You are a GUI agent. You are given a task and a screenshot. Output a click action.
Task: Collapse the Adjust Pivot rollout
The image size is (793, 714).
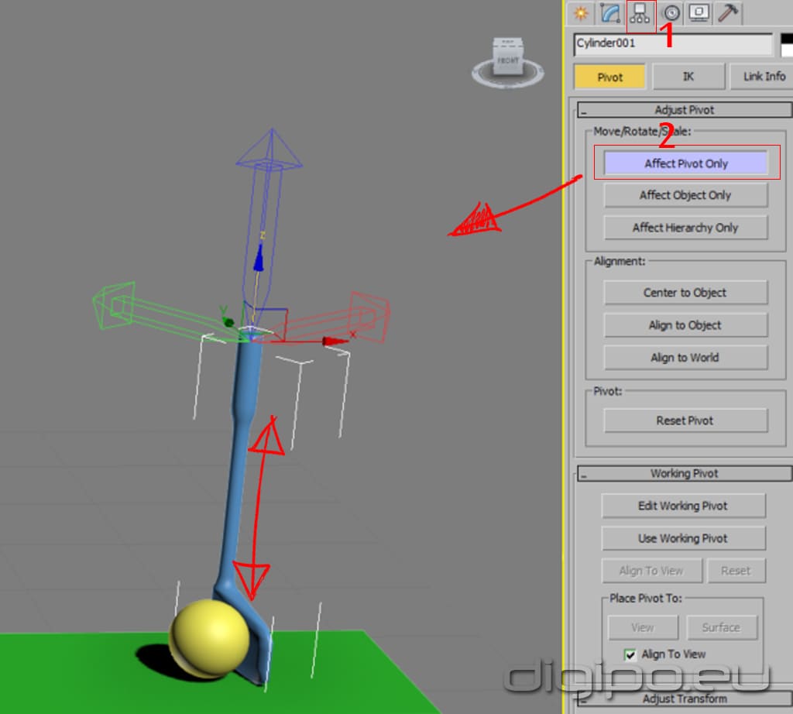coord(684,110)
